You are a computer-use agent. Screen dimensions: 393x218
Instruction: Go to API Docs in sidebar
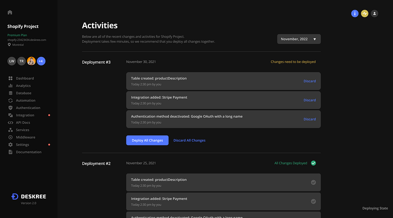pyautogui.click(x=23, y=122)
